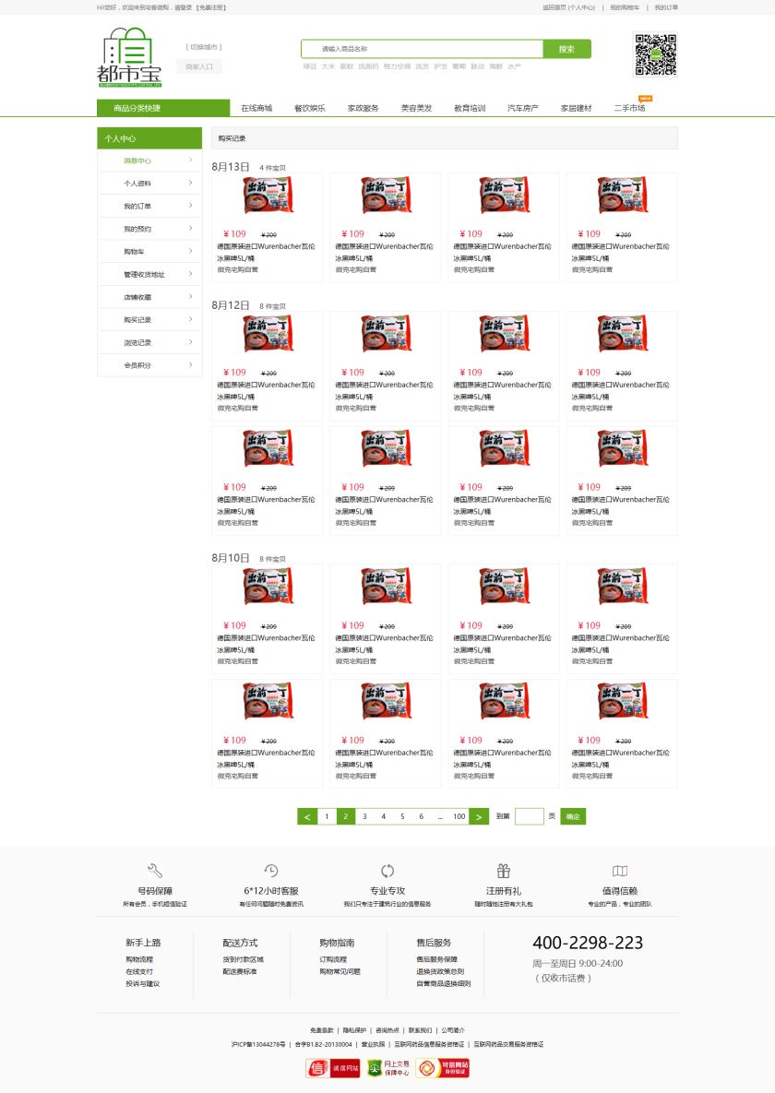Click 货到付款区域 footer link

[x=243, y=959]
